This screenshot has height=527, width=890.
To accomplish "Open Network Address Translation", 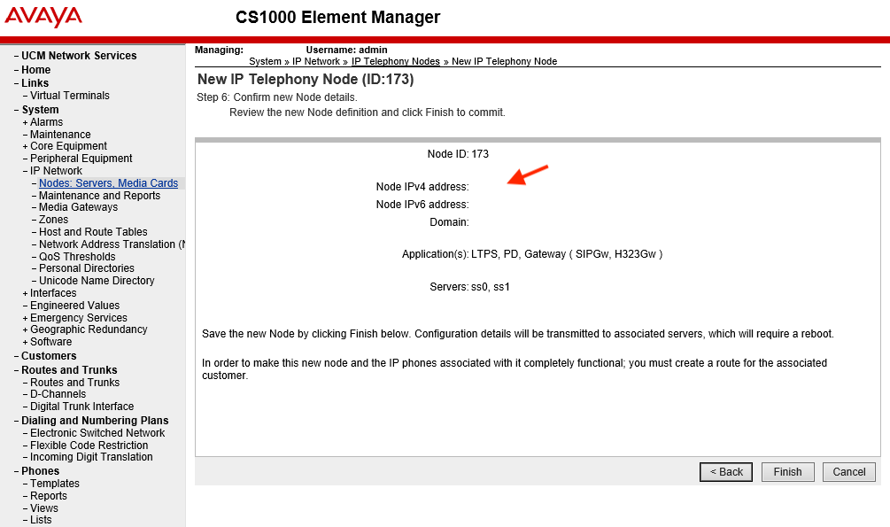I will (112, 244).
